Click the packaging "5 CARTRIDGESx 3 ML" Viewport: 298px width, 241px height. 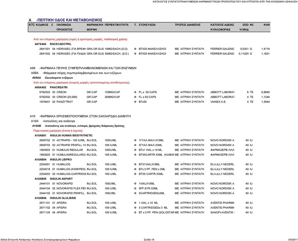click(153, 208)
